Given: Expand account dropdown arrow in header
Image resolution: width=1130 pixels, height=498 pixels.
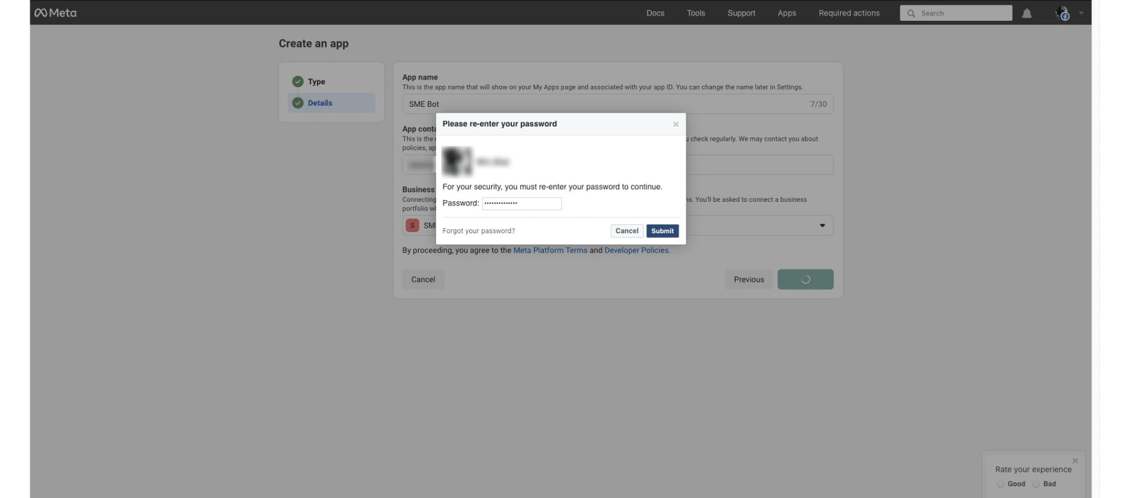Looking at the screenshot, I should 1081,13.
